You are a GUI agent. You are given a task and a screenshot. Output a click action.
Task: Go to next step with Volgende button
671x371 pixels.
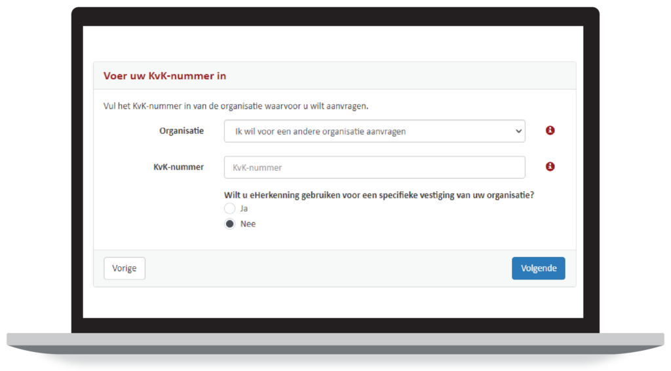(x=539, y=268)
